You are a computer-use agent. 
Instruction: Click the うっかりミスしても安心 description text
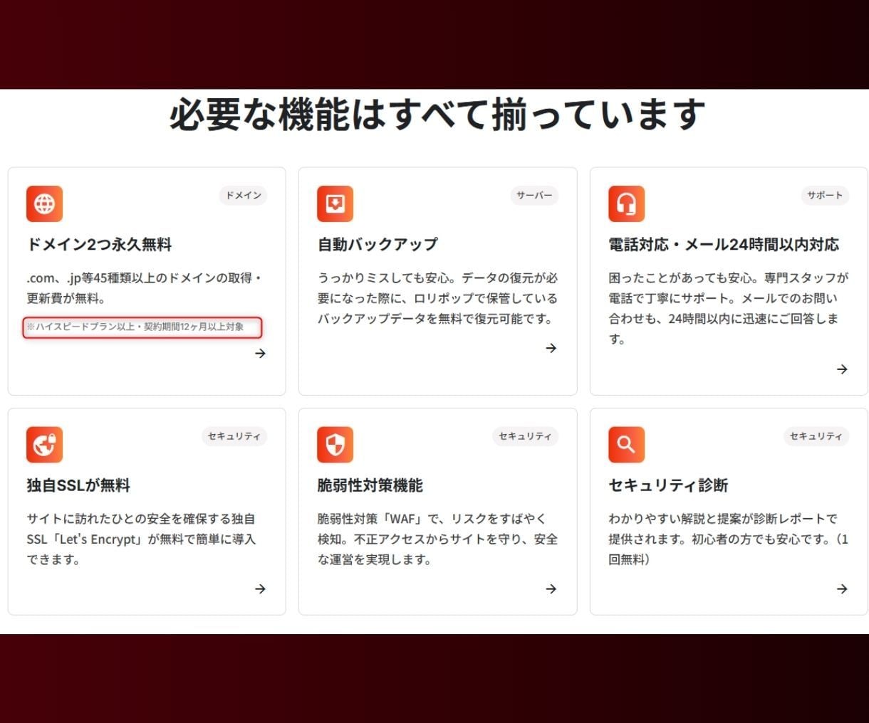pyautogui.click(x=437, y=298)
